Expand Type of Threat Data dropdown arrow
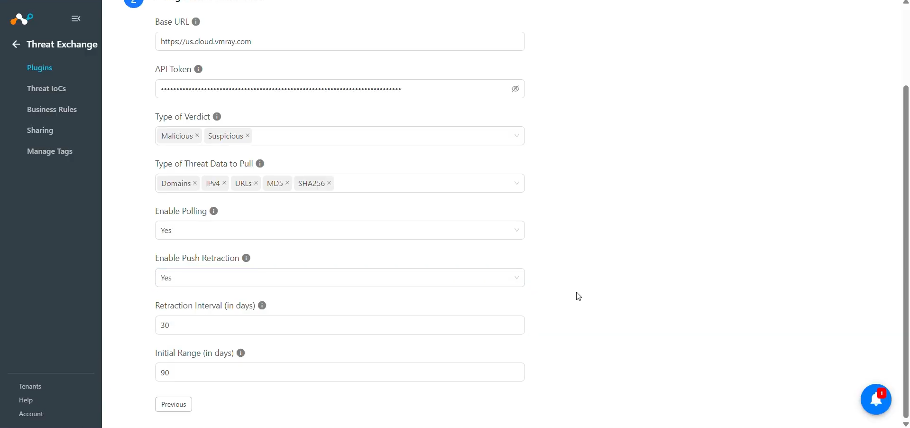 (517, 183)
